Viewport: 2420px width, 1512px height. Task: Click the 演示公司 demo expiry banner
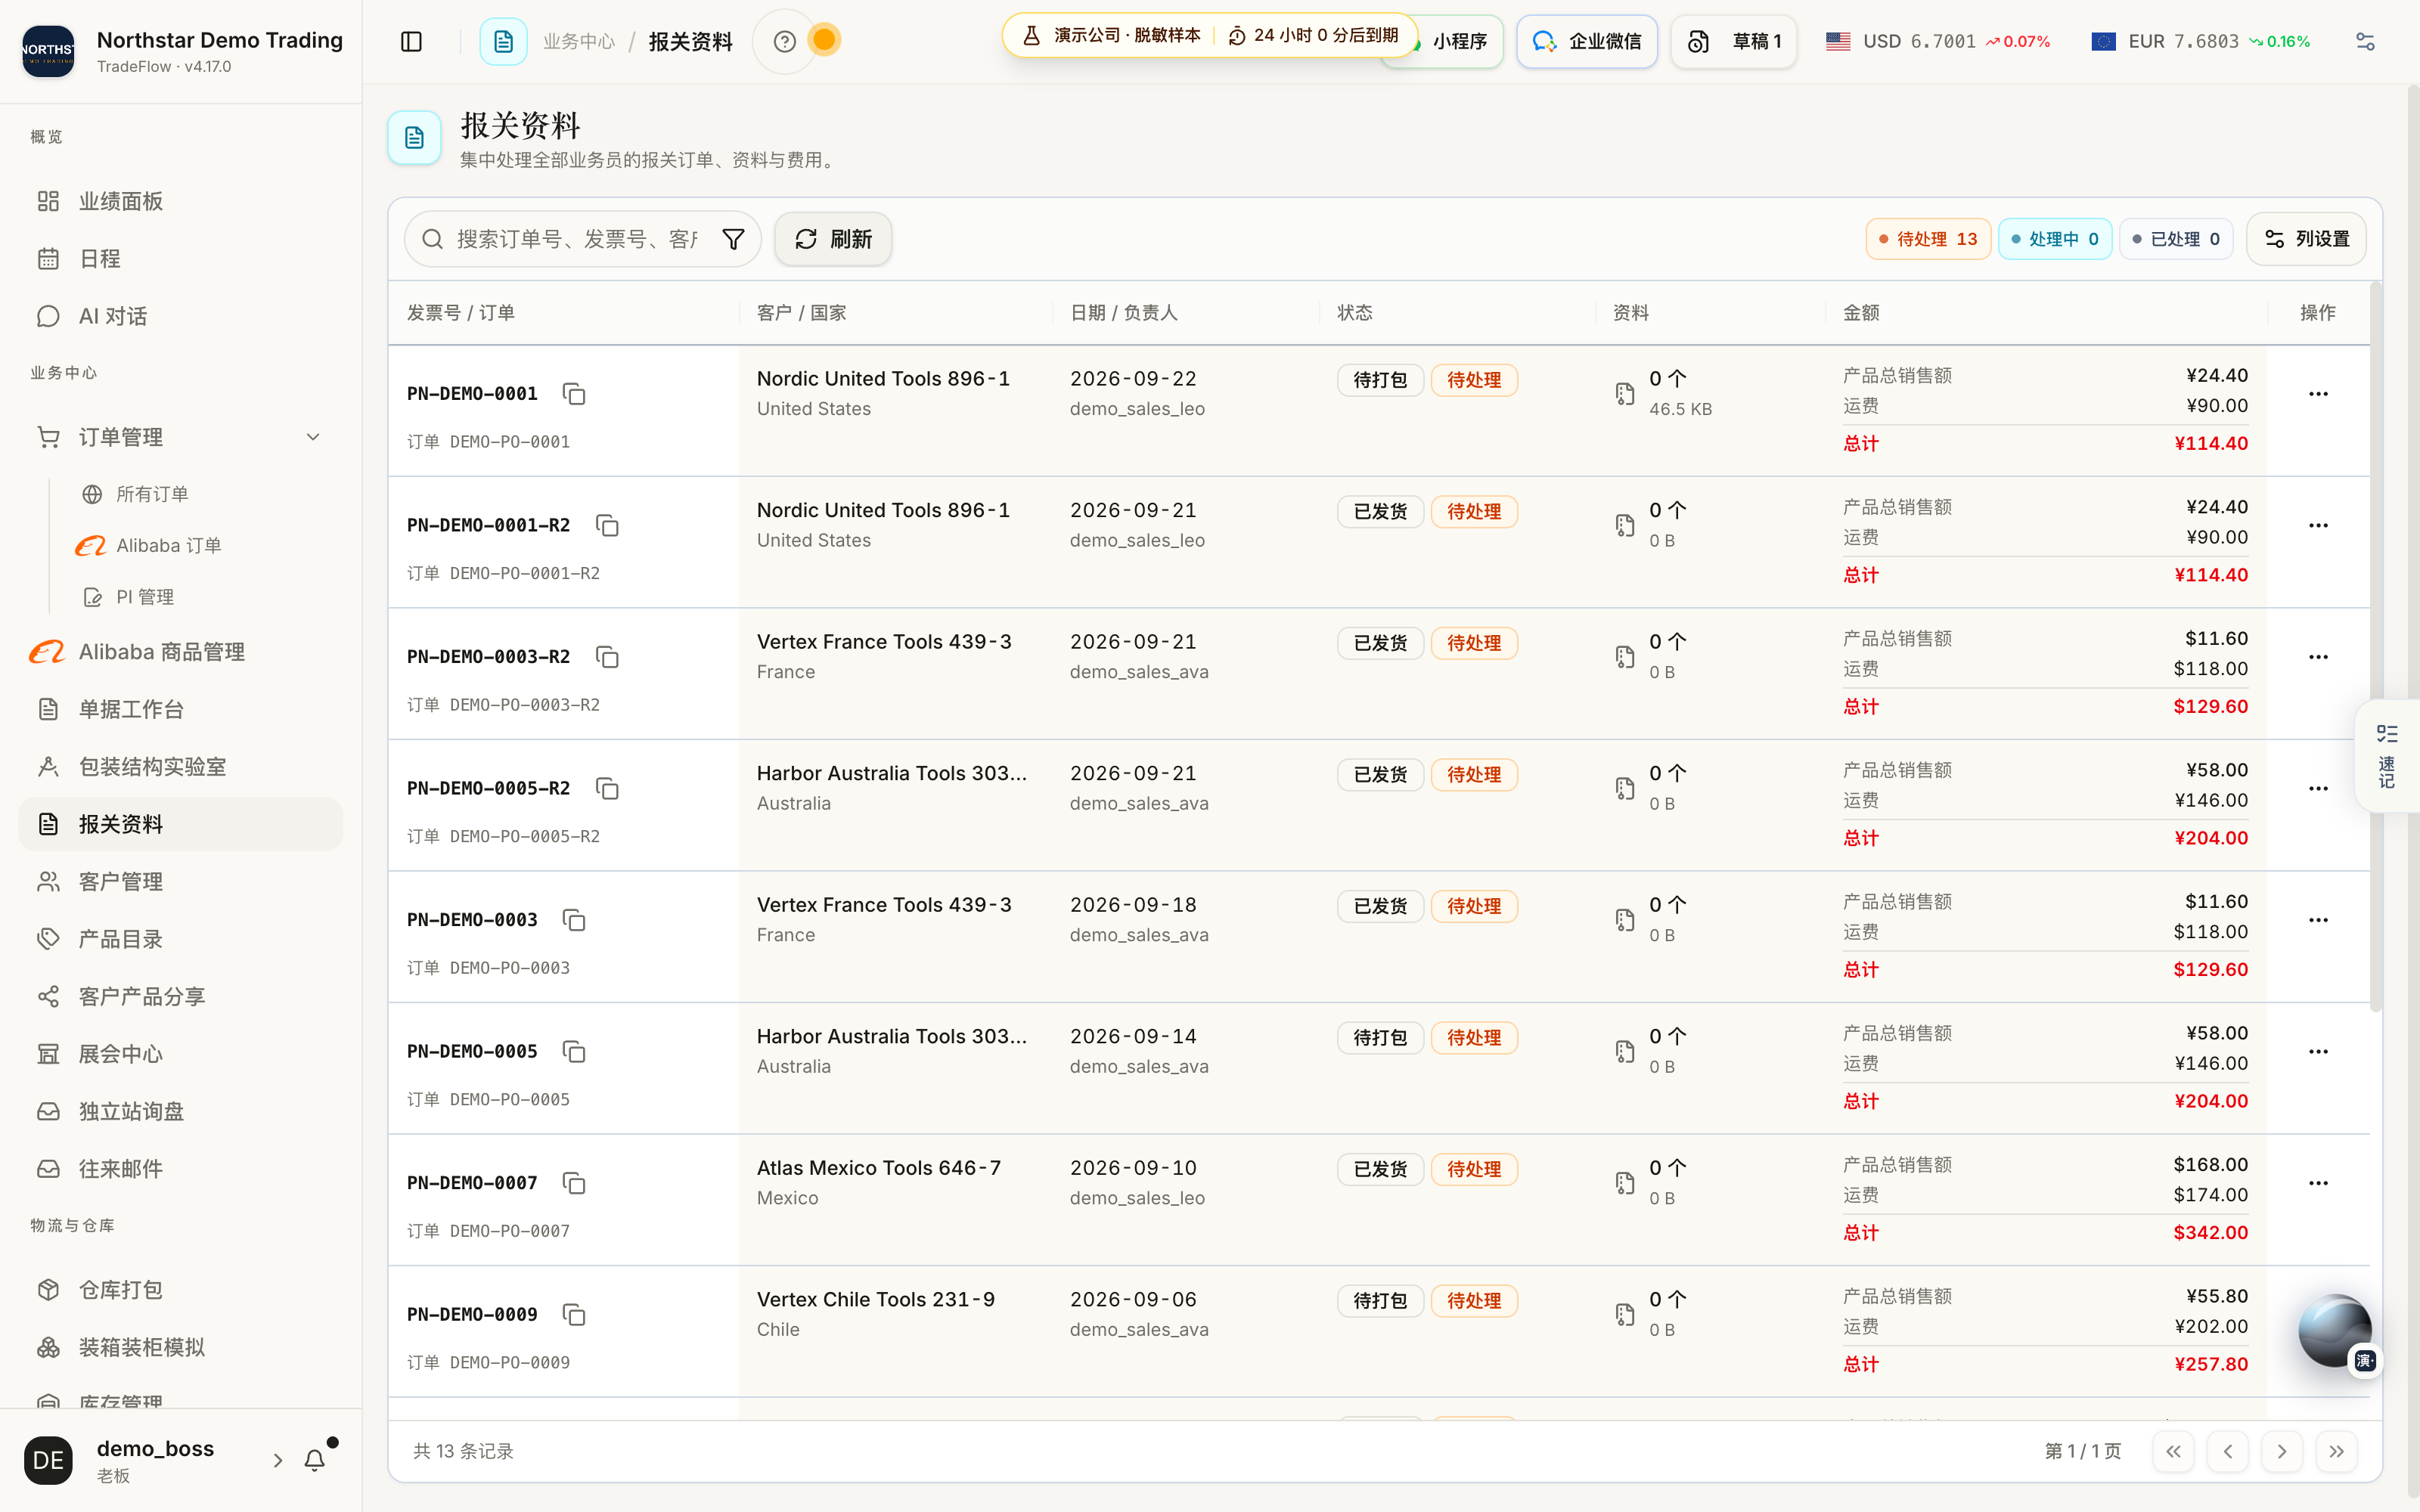pos(1210,35)
